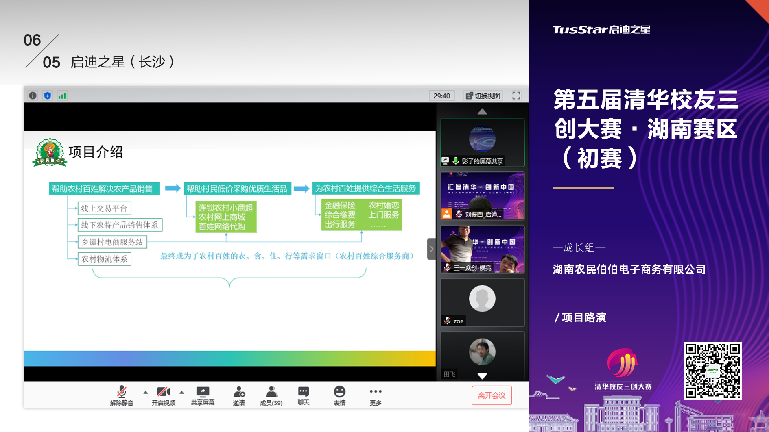Screen dimensions: 769x432
Task: Click the 帮助村民低价采购优质生活品 box
Action: (237, 189)
